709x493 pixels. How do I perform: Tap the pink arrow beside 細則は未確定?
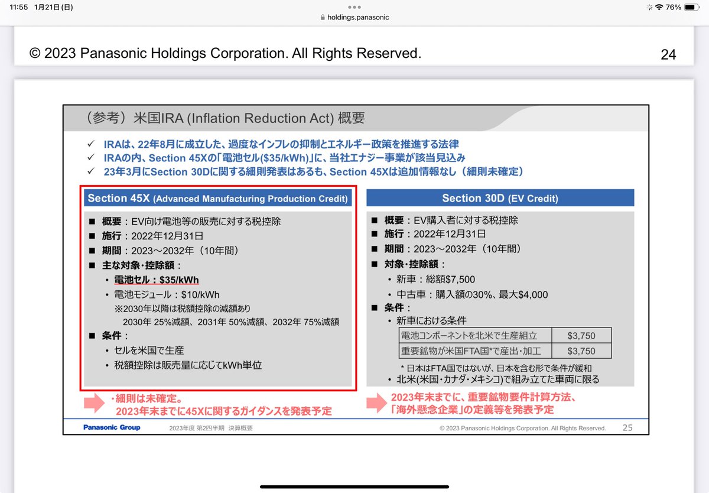tap(93, 404)
